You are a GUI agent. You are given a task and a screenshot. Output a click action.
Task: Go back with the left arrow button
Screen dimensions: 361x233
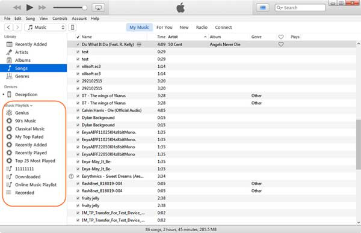[x=8, y=28]
